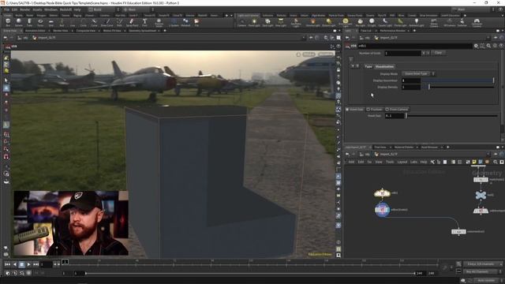Select the Curve shelf tool
The image size is (505, 284).
coord(94,22)
